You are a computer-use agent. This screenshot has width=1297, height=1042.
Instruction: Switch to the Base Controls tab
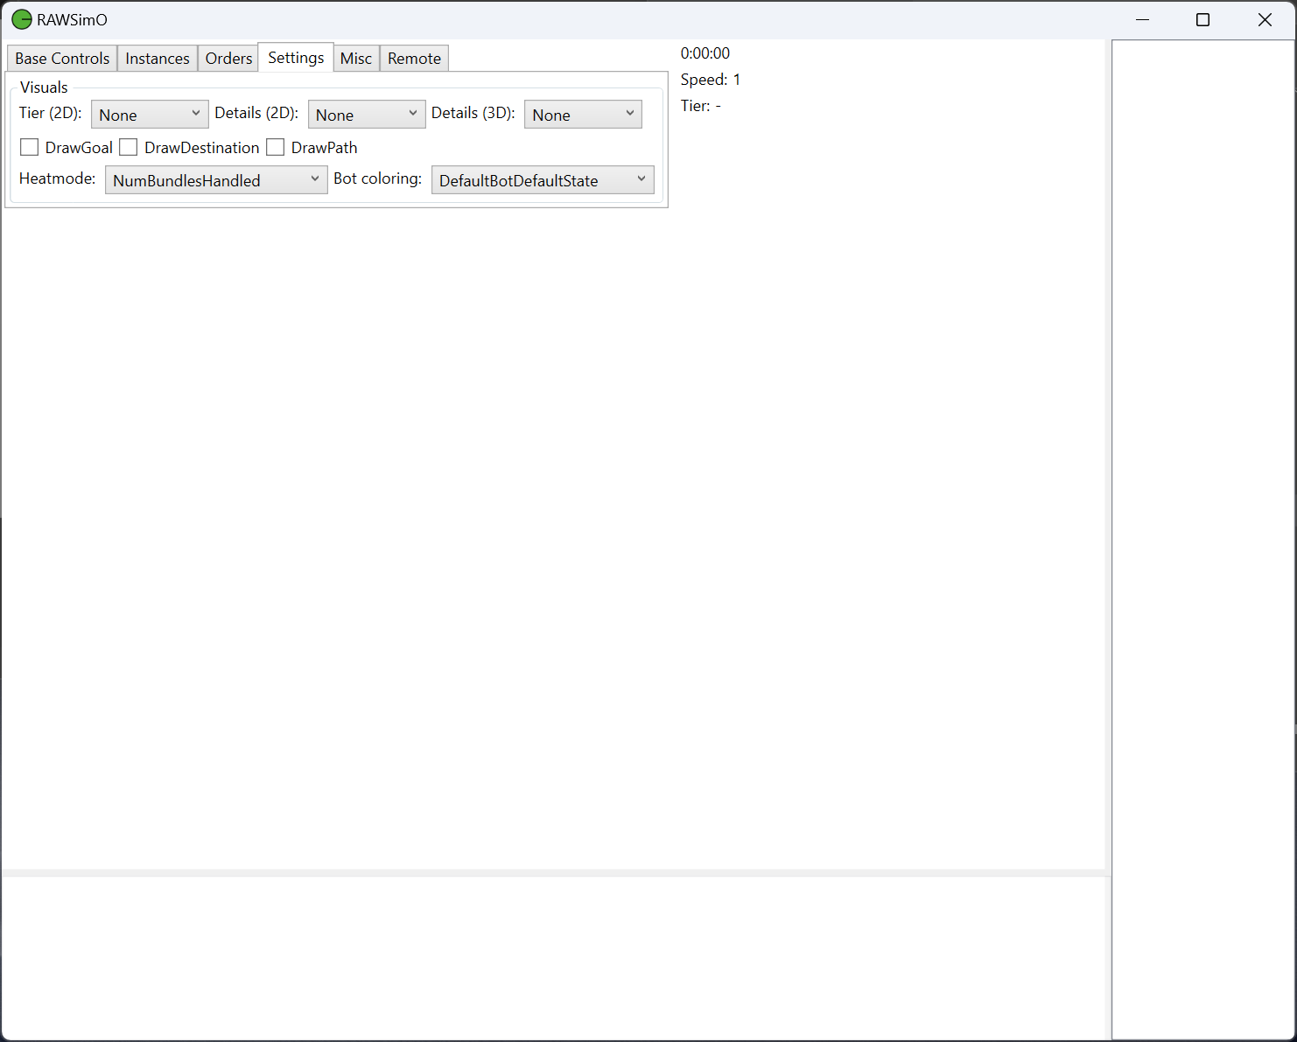tap(62, 59)
